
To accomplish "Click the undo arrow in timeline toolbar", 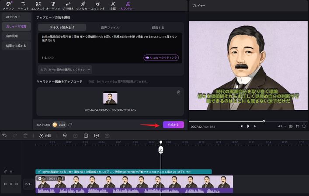I will (5, 135).
